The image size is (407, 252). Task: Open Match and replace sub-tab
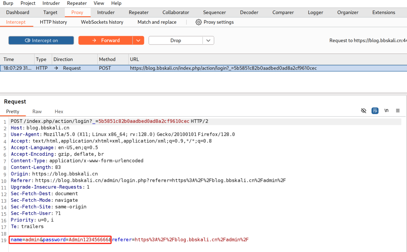pyautogui.click(x=157, y=22)
